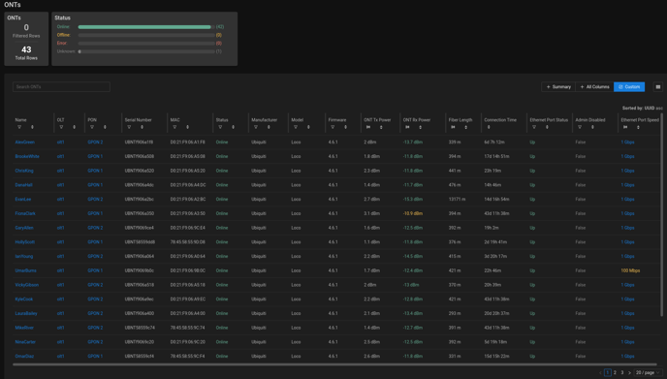Open the Manufacturer column filter dropdown
This screenshot has height=379, width=667.
(256, 127)
